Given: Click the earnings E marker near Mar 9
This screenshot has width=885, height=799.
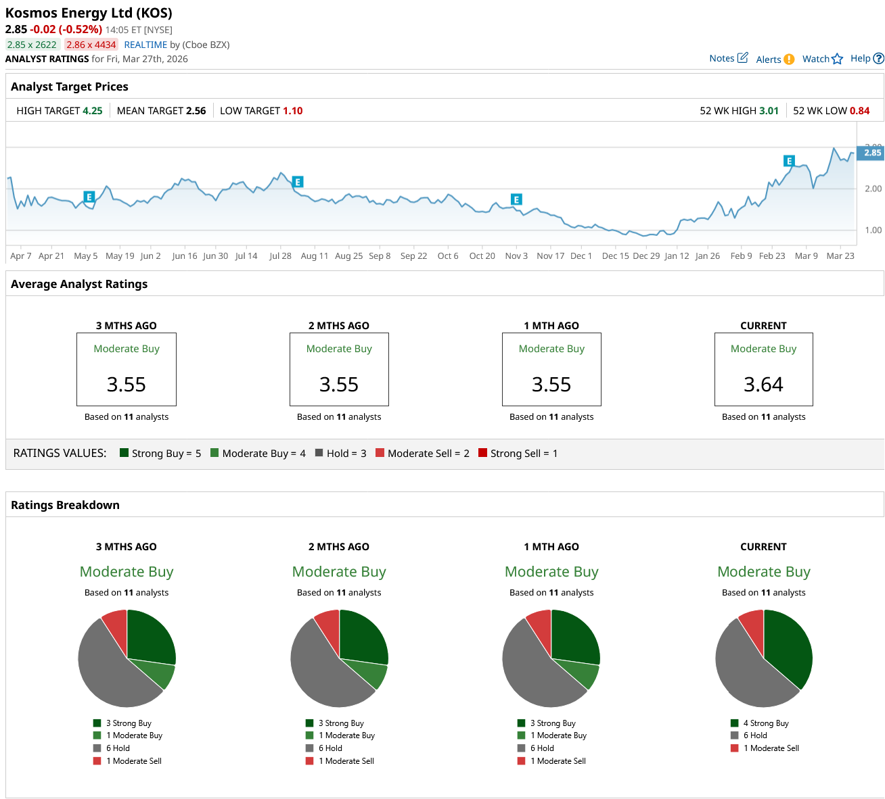Looking at the screenshot, I should (789, 161).
